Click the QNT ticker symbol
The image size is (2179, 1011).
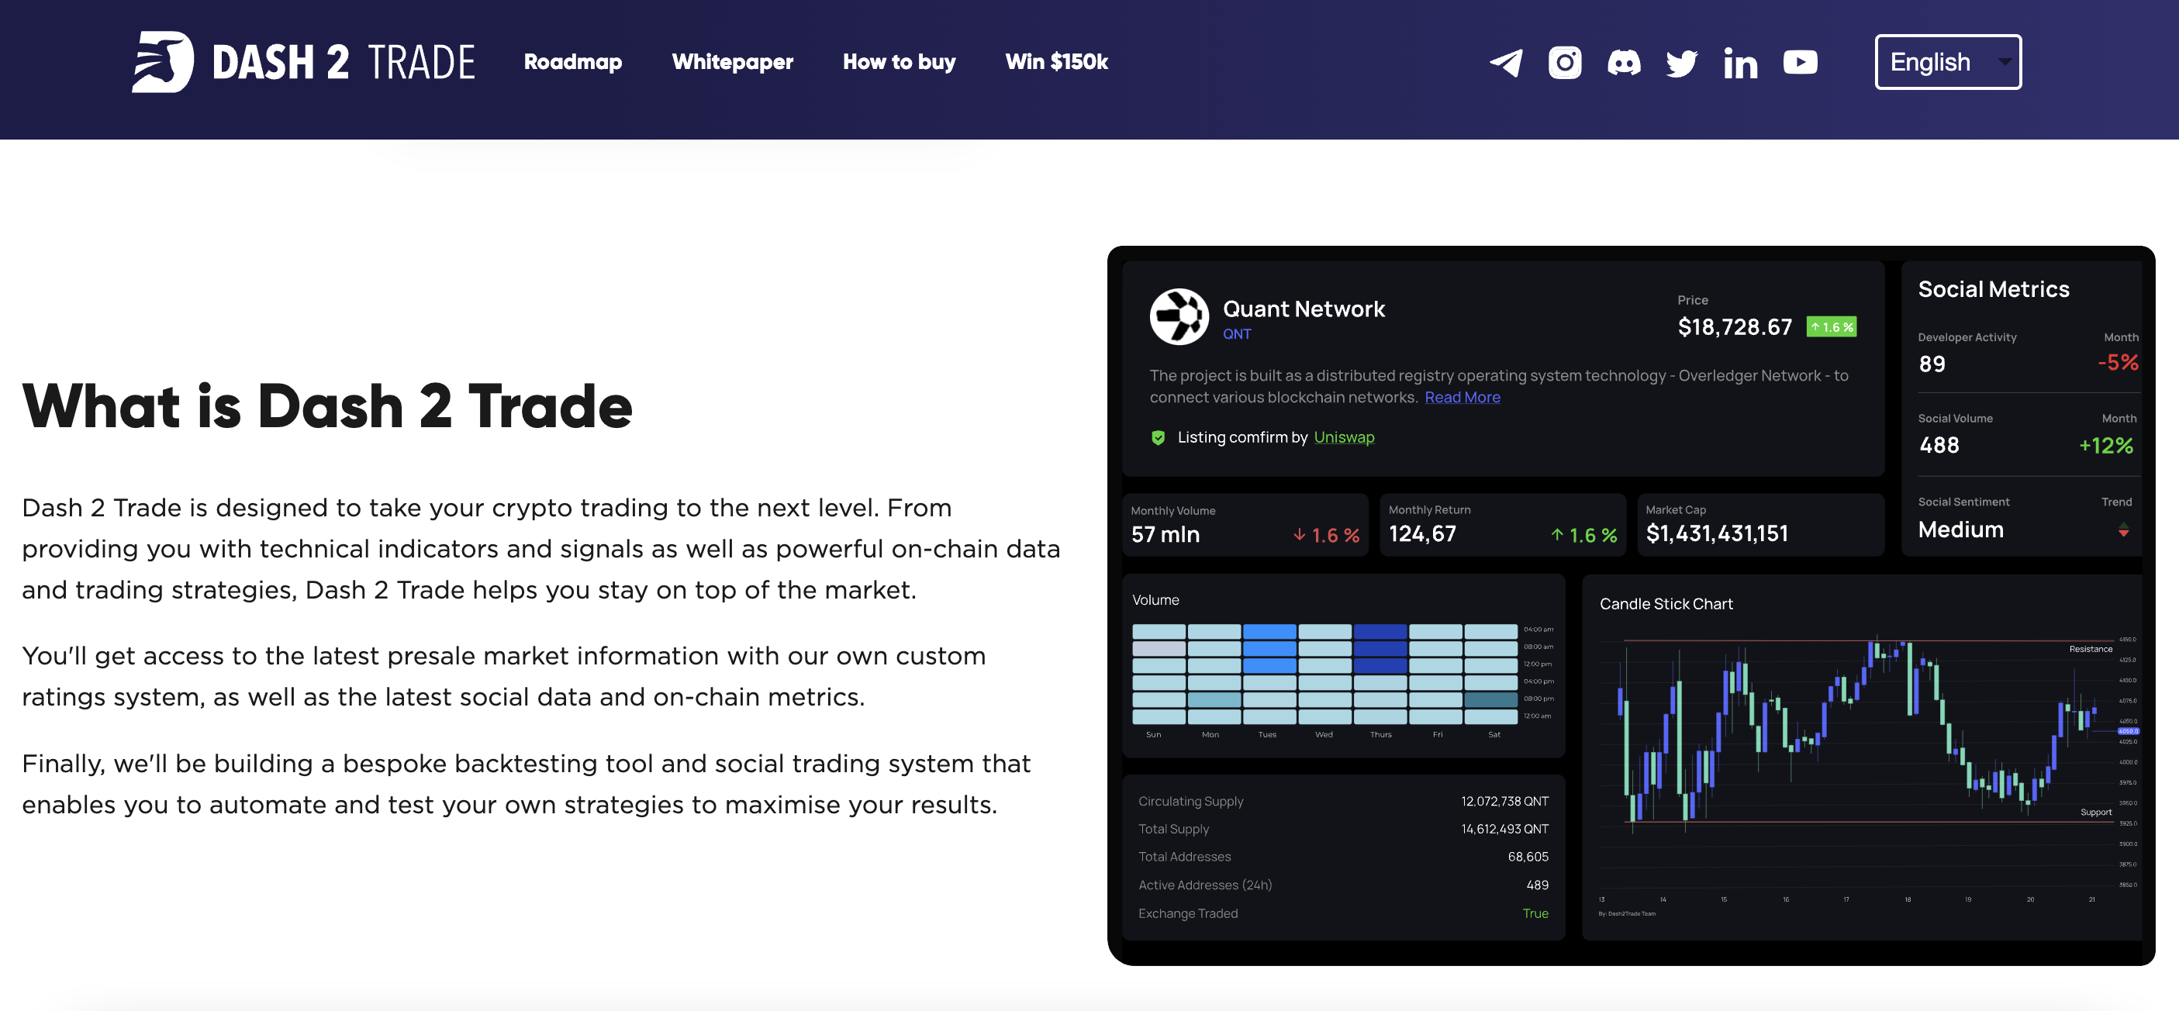coord(1237,334)
